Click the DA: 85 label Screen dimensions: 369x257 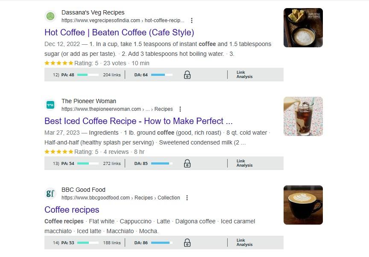coord(141,163)
